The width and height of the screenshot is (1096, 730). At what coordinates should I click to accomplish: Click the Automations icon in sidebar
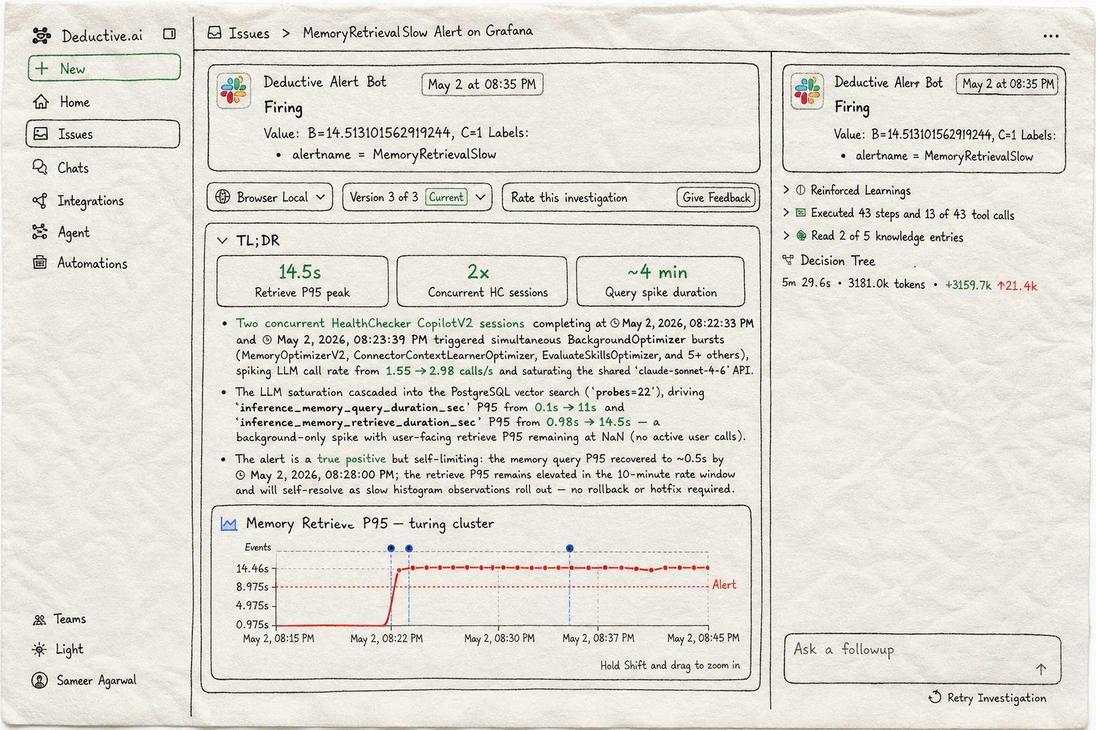[x=40, y=262]
